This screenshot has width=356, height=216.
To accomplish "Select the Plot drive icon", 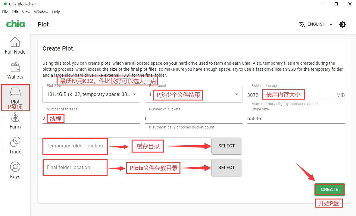I will point(15,92).
